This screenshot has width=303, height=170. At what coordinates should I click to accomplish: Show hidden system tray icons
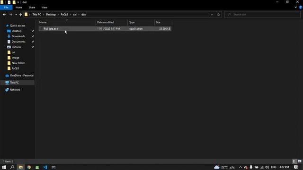(x=240, y=167)
